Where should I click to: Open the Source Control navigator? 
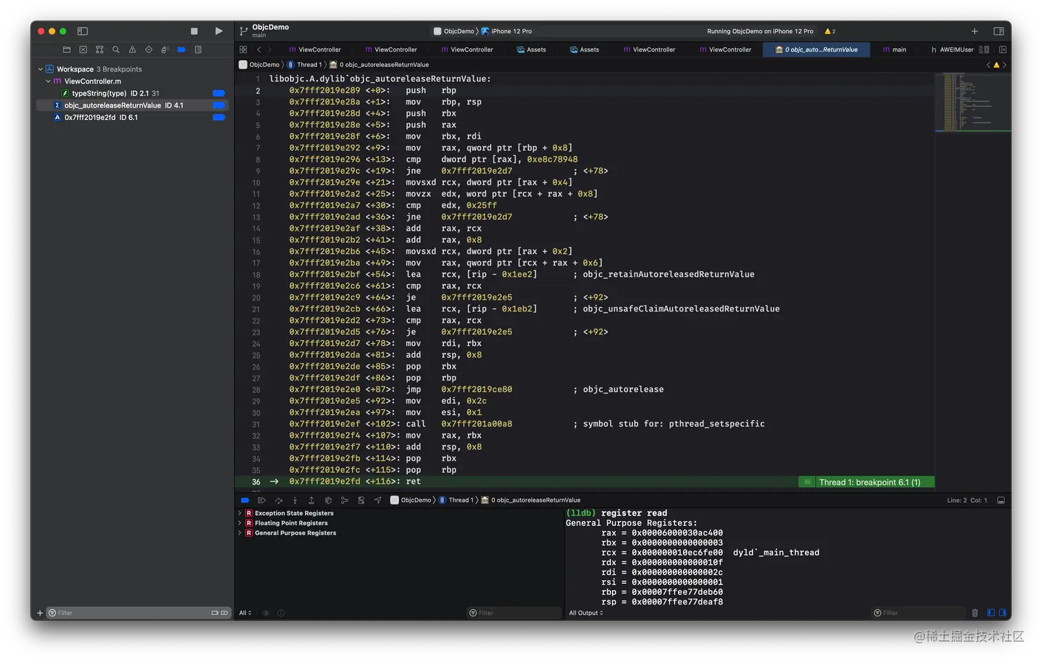pos(83,50)
